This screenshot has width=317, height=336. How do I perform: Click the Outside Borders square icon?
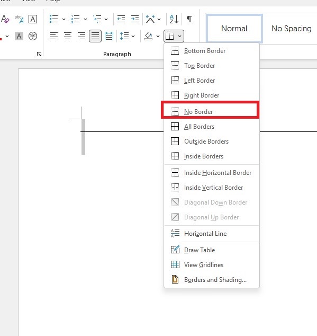pos(175,141)
